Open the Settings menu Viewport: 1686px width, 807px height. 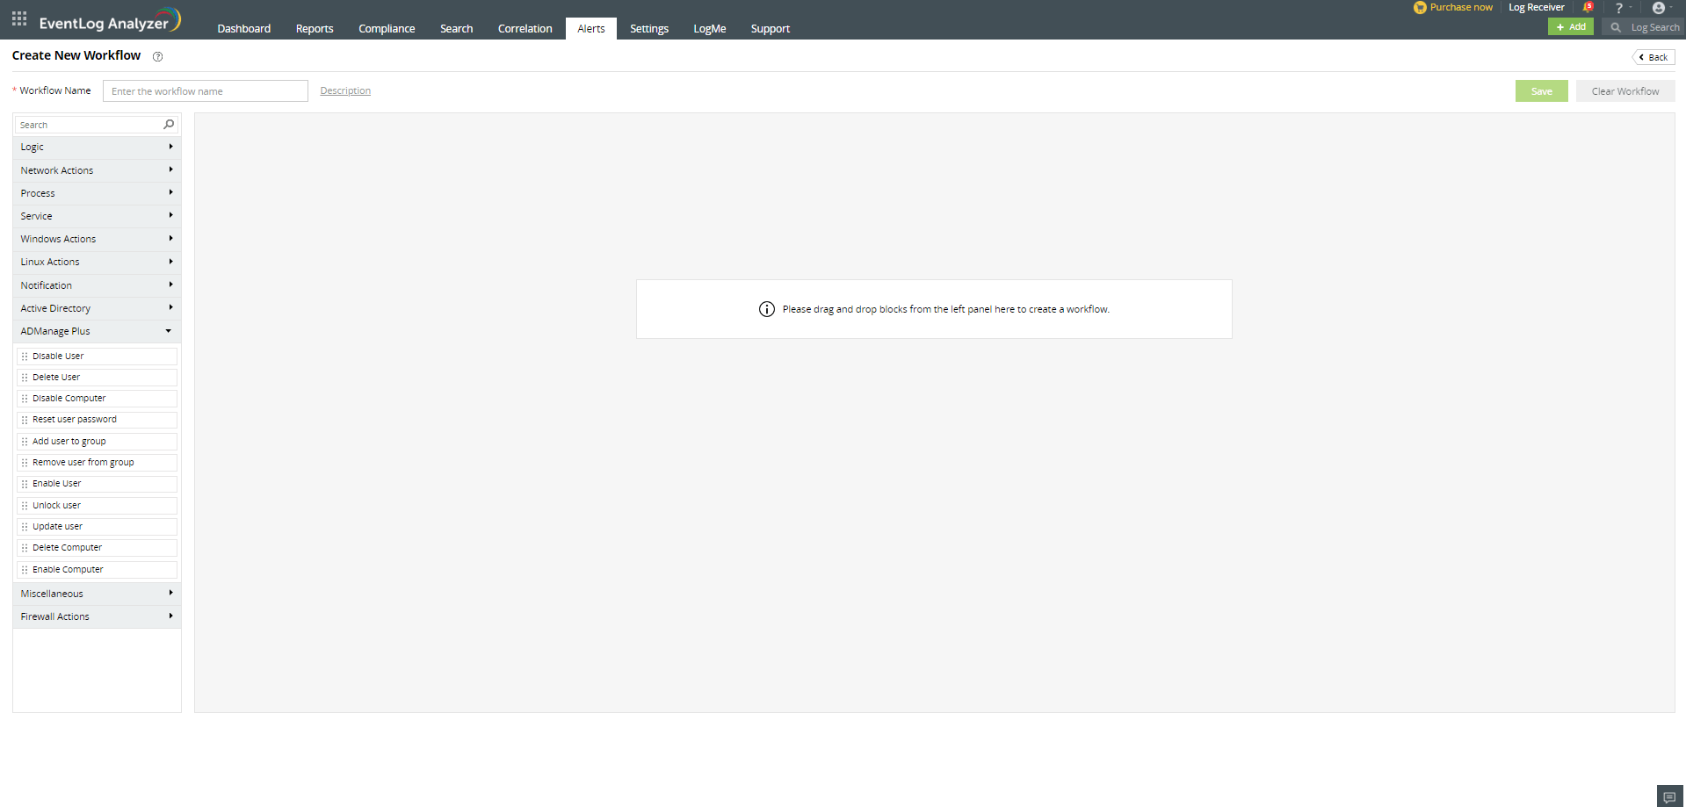[x=648, y=28]
